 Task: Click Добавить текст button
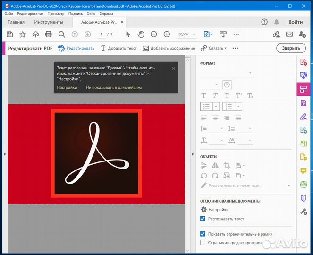(x=119, y=48)
